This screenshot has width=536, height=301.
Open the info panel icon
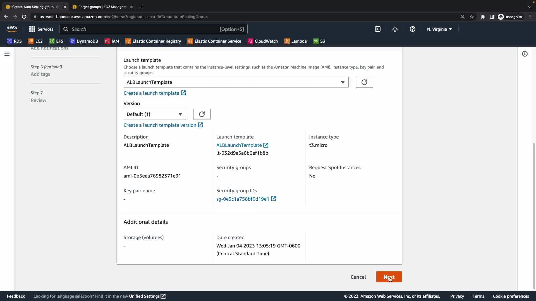pyautogui.click(x=525, y=54)
